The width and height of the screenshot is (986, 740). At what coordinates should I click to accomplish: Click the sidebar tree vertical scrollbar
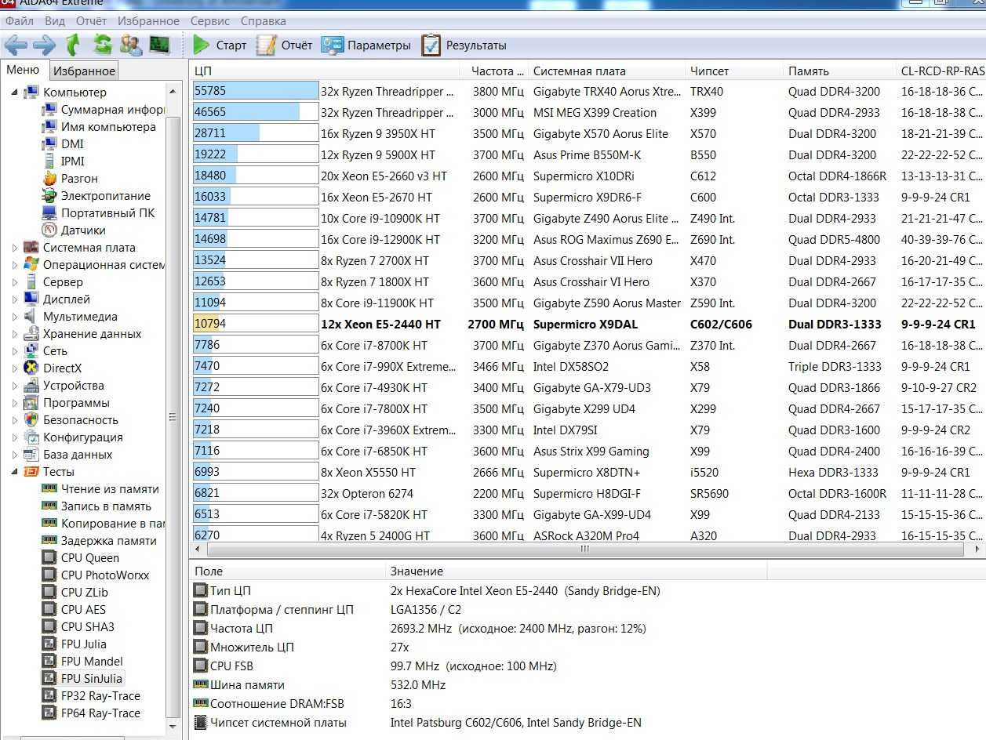pos(173,415)
